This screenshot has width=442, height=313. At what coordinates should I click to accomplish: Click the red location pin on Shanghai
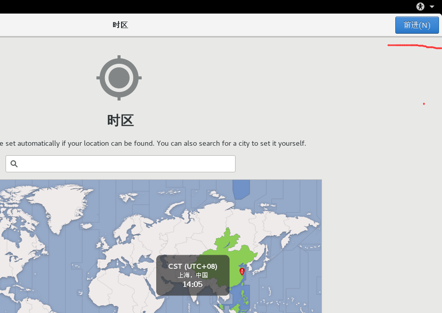point(242,271)
